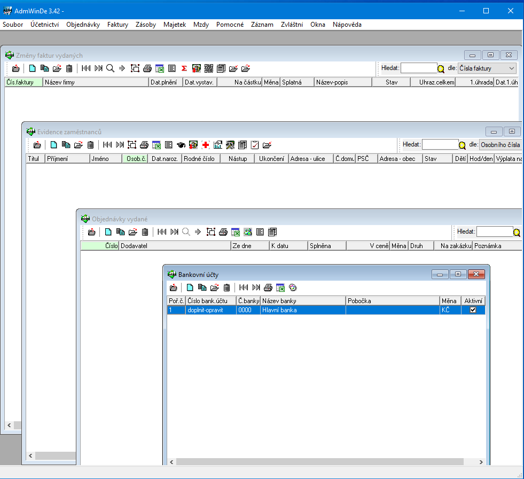Open the Účetnictví menu
The image size is (524, 479).
pyautogui.click(x=44, y=25)
